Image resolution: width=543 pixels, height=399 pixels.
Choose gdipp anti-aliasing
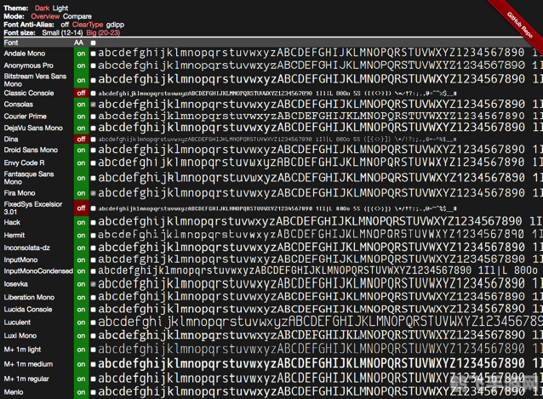[x=116, y=25]
